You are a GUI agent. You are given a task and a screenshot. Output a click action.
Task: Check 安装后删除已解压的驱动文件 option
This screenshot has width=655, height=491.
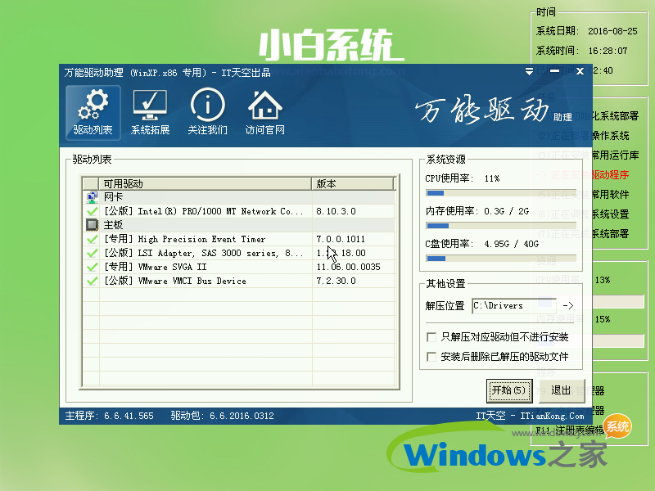[x=431, y=355]
